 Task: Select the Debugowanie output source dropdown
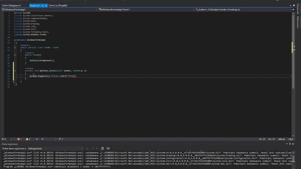pos(55,148)
